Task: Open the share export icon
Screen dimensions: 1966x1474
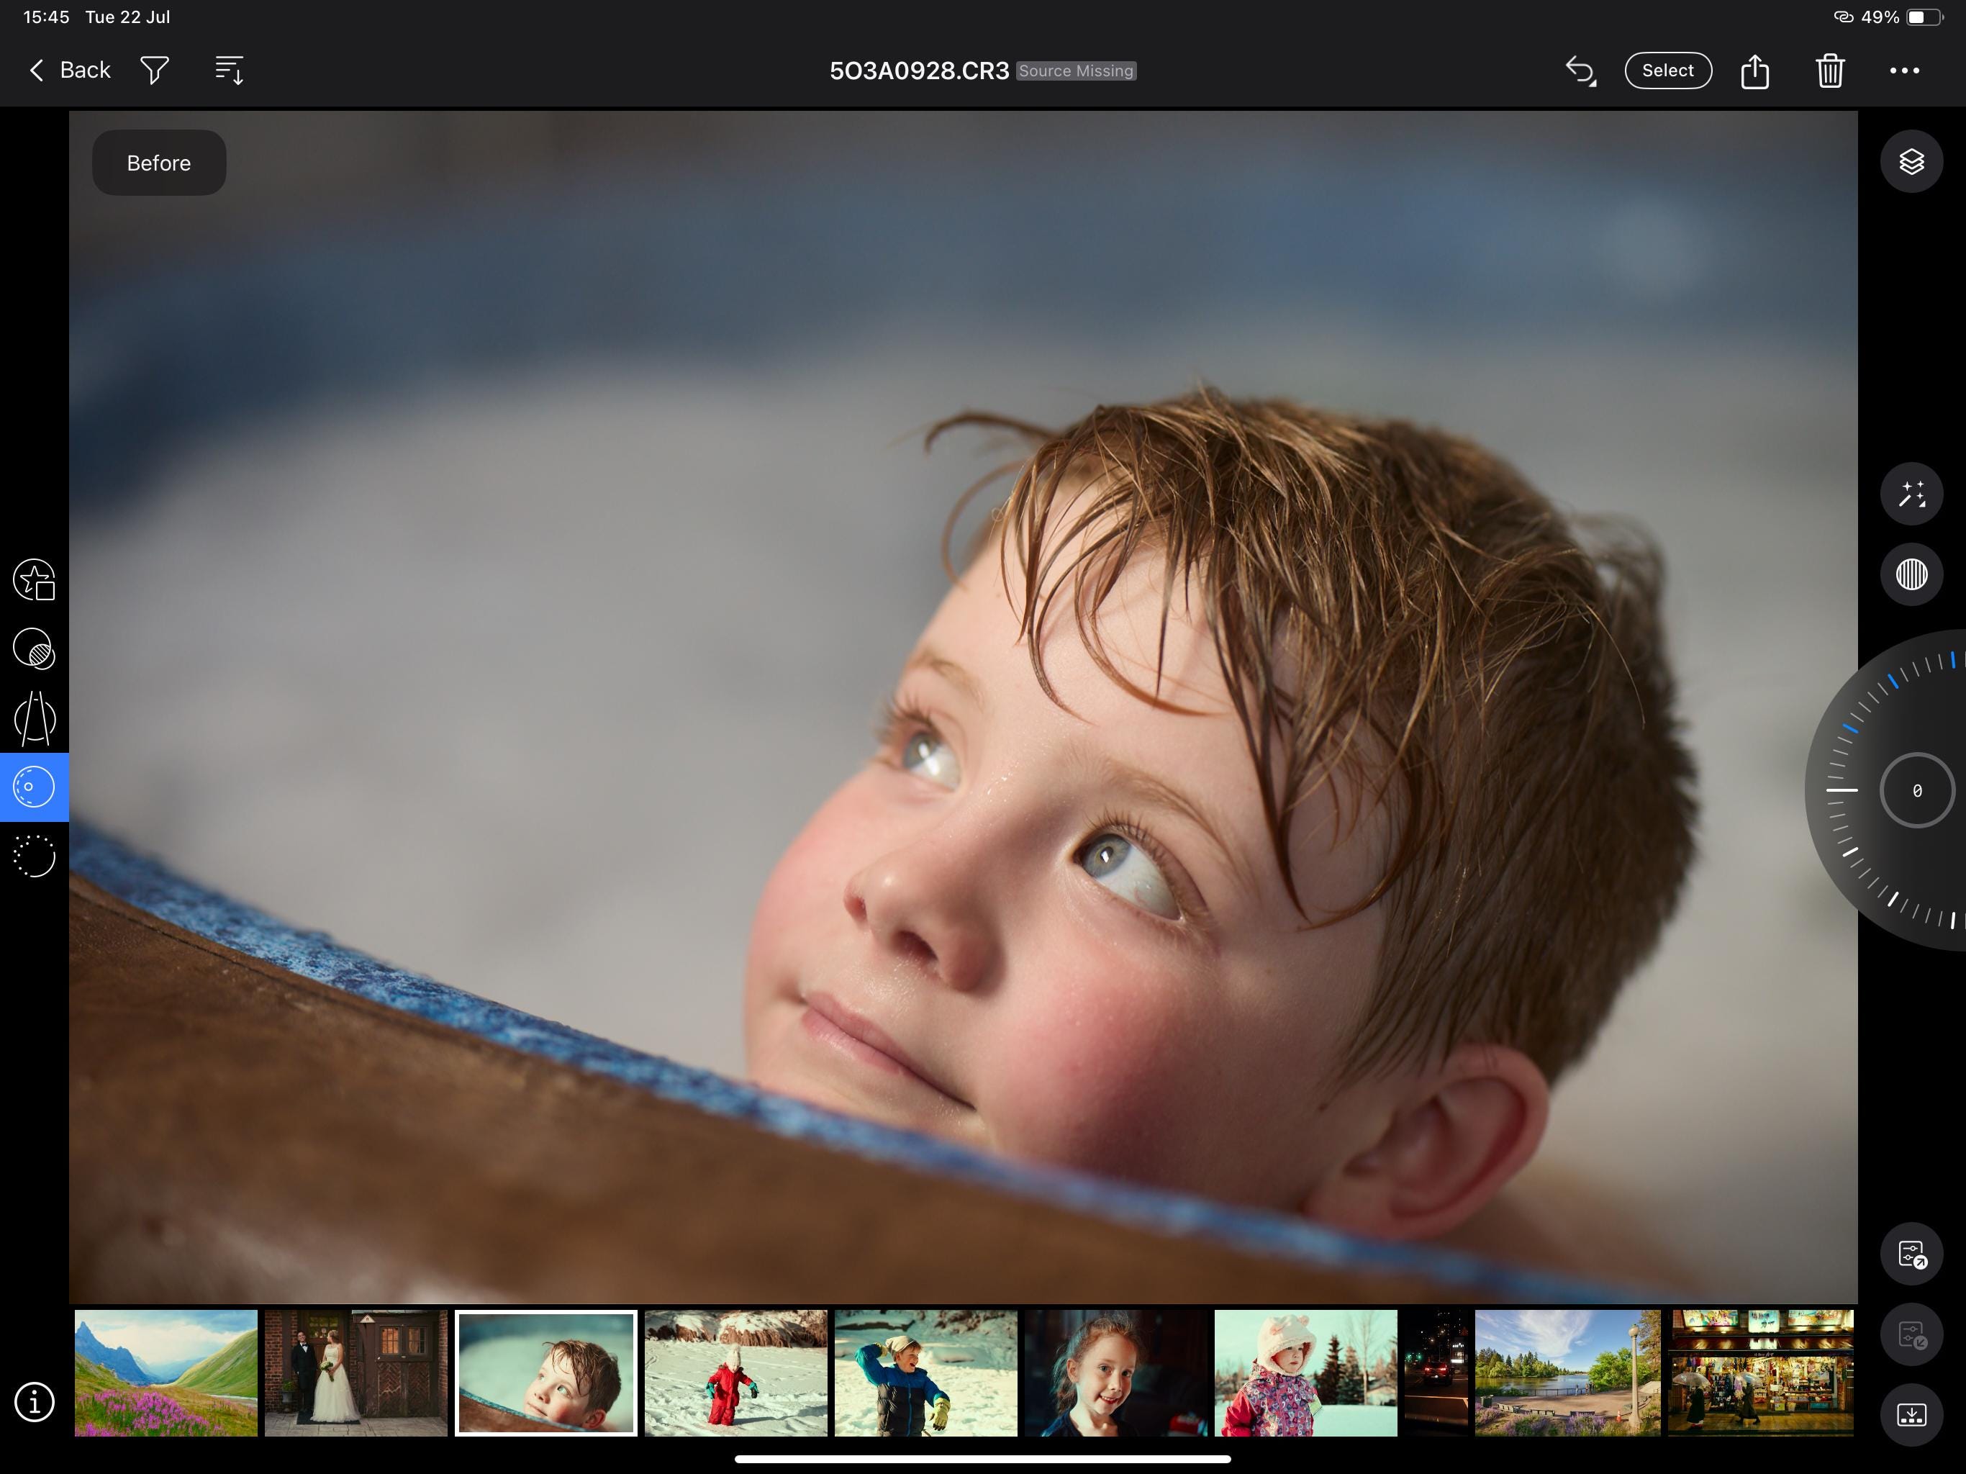Action: [x=1754, y=71]
